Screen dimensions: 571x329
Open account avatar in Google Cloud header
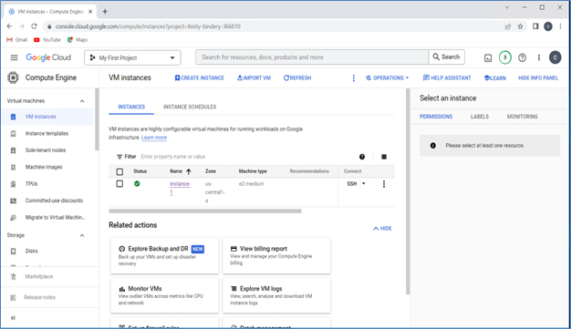coord(555,57)
